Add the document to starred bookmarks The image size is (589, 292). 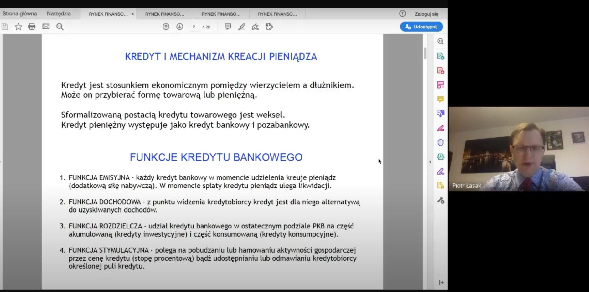click(x=18, y=27)
